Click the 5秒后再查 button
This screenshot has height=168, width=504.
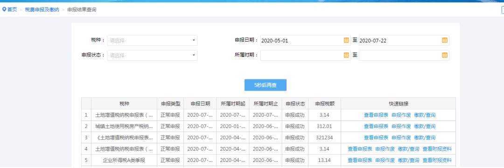(265, 85)
